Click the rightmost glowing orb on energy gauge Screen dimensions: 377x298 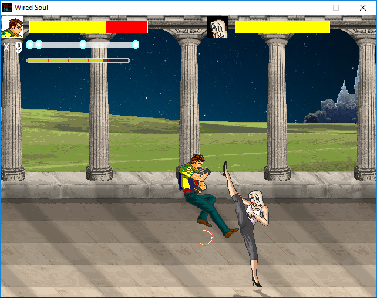coord(136,45)
